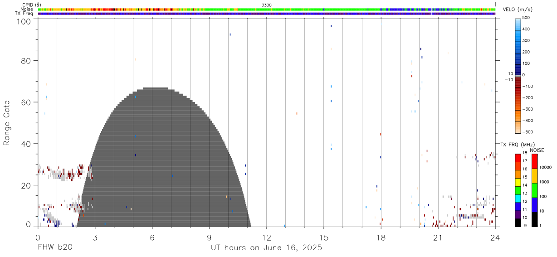Click the blue segment of NOISE scale
This screenshot has width=557, height=257.
534,205
